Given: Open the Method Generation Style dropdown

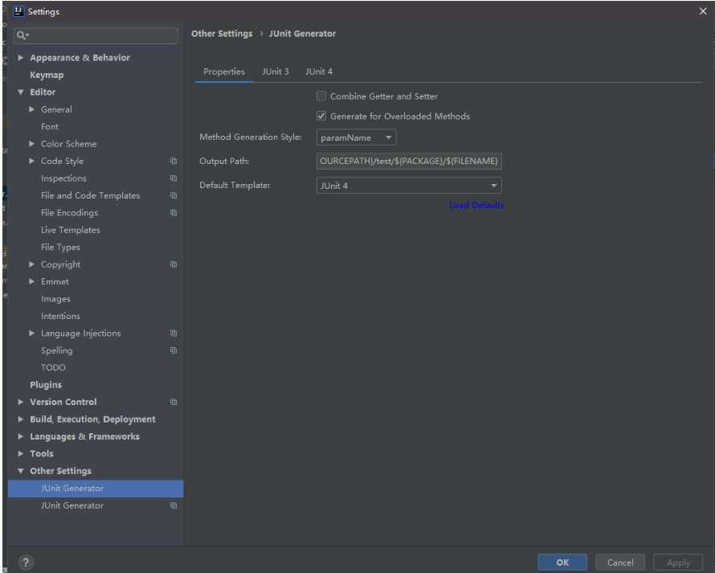Looking at the screenshot, I should (x=356, y=137).
